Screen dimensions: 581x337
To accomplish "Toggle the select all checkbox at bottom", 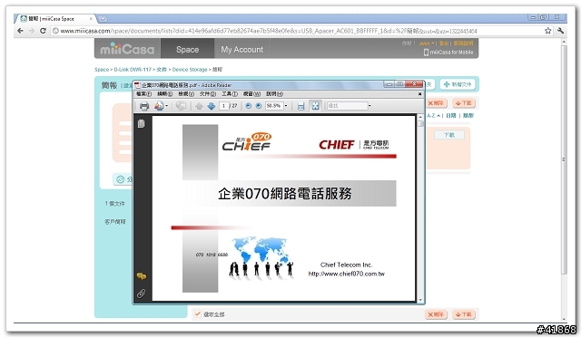I will click(198, 314).
